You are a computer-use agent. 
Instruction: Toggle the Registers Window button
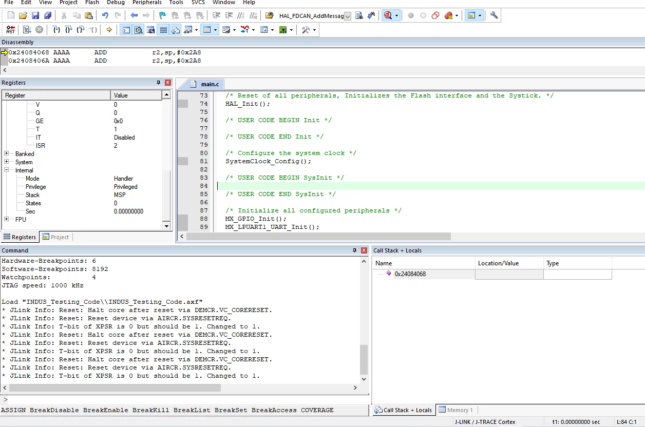pos(163,30)
